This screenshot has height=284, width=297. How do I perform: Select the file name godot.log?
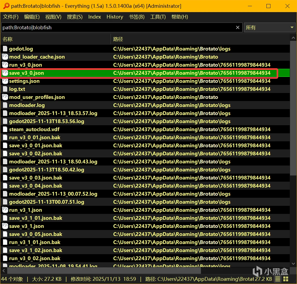point(21,49)
